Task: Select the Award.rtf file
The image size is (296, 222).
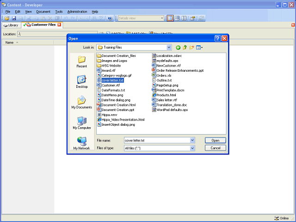Action: pos(106,70)
